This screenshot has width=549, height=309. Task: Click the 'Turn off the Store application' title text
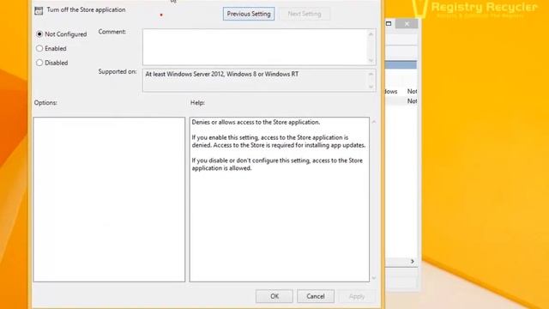coord(86,9)
